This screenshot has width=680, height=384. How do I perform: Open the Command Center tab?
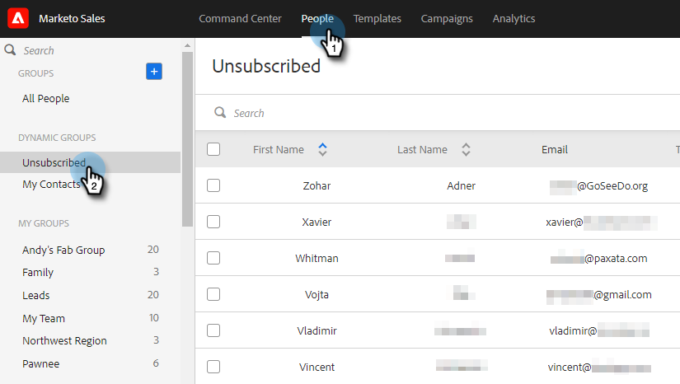tap(240, 18)
